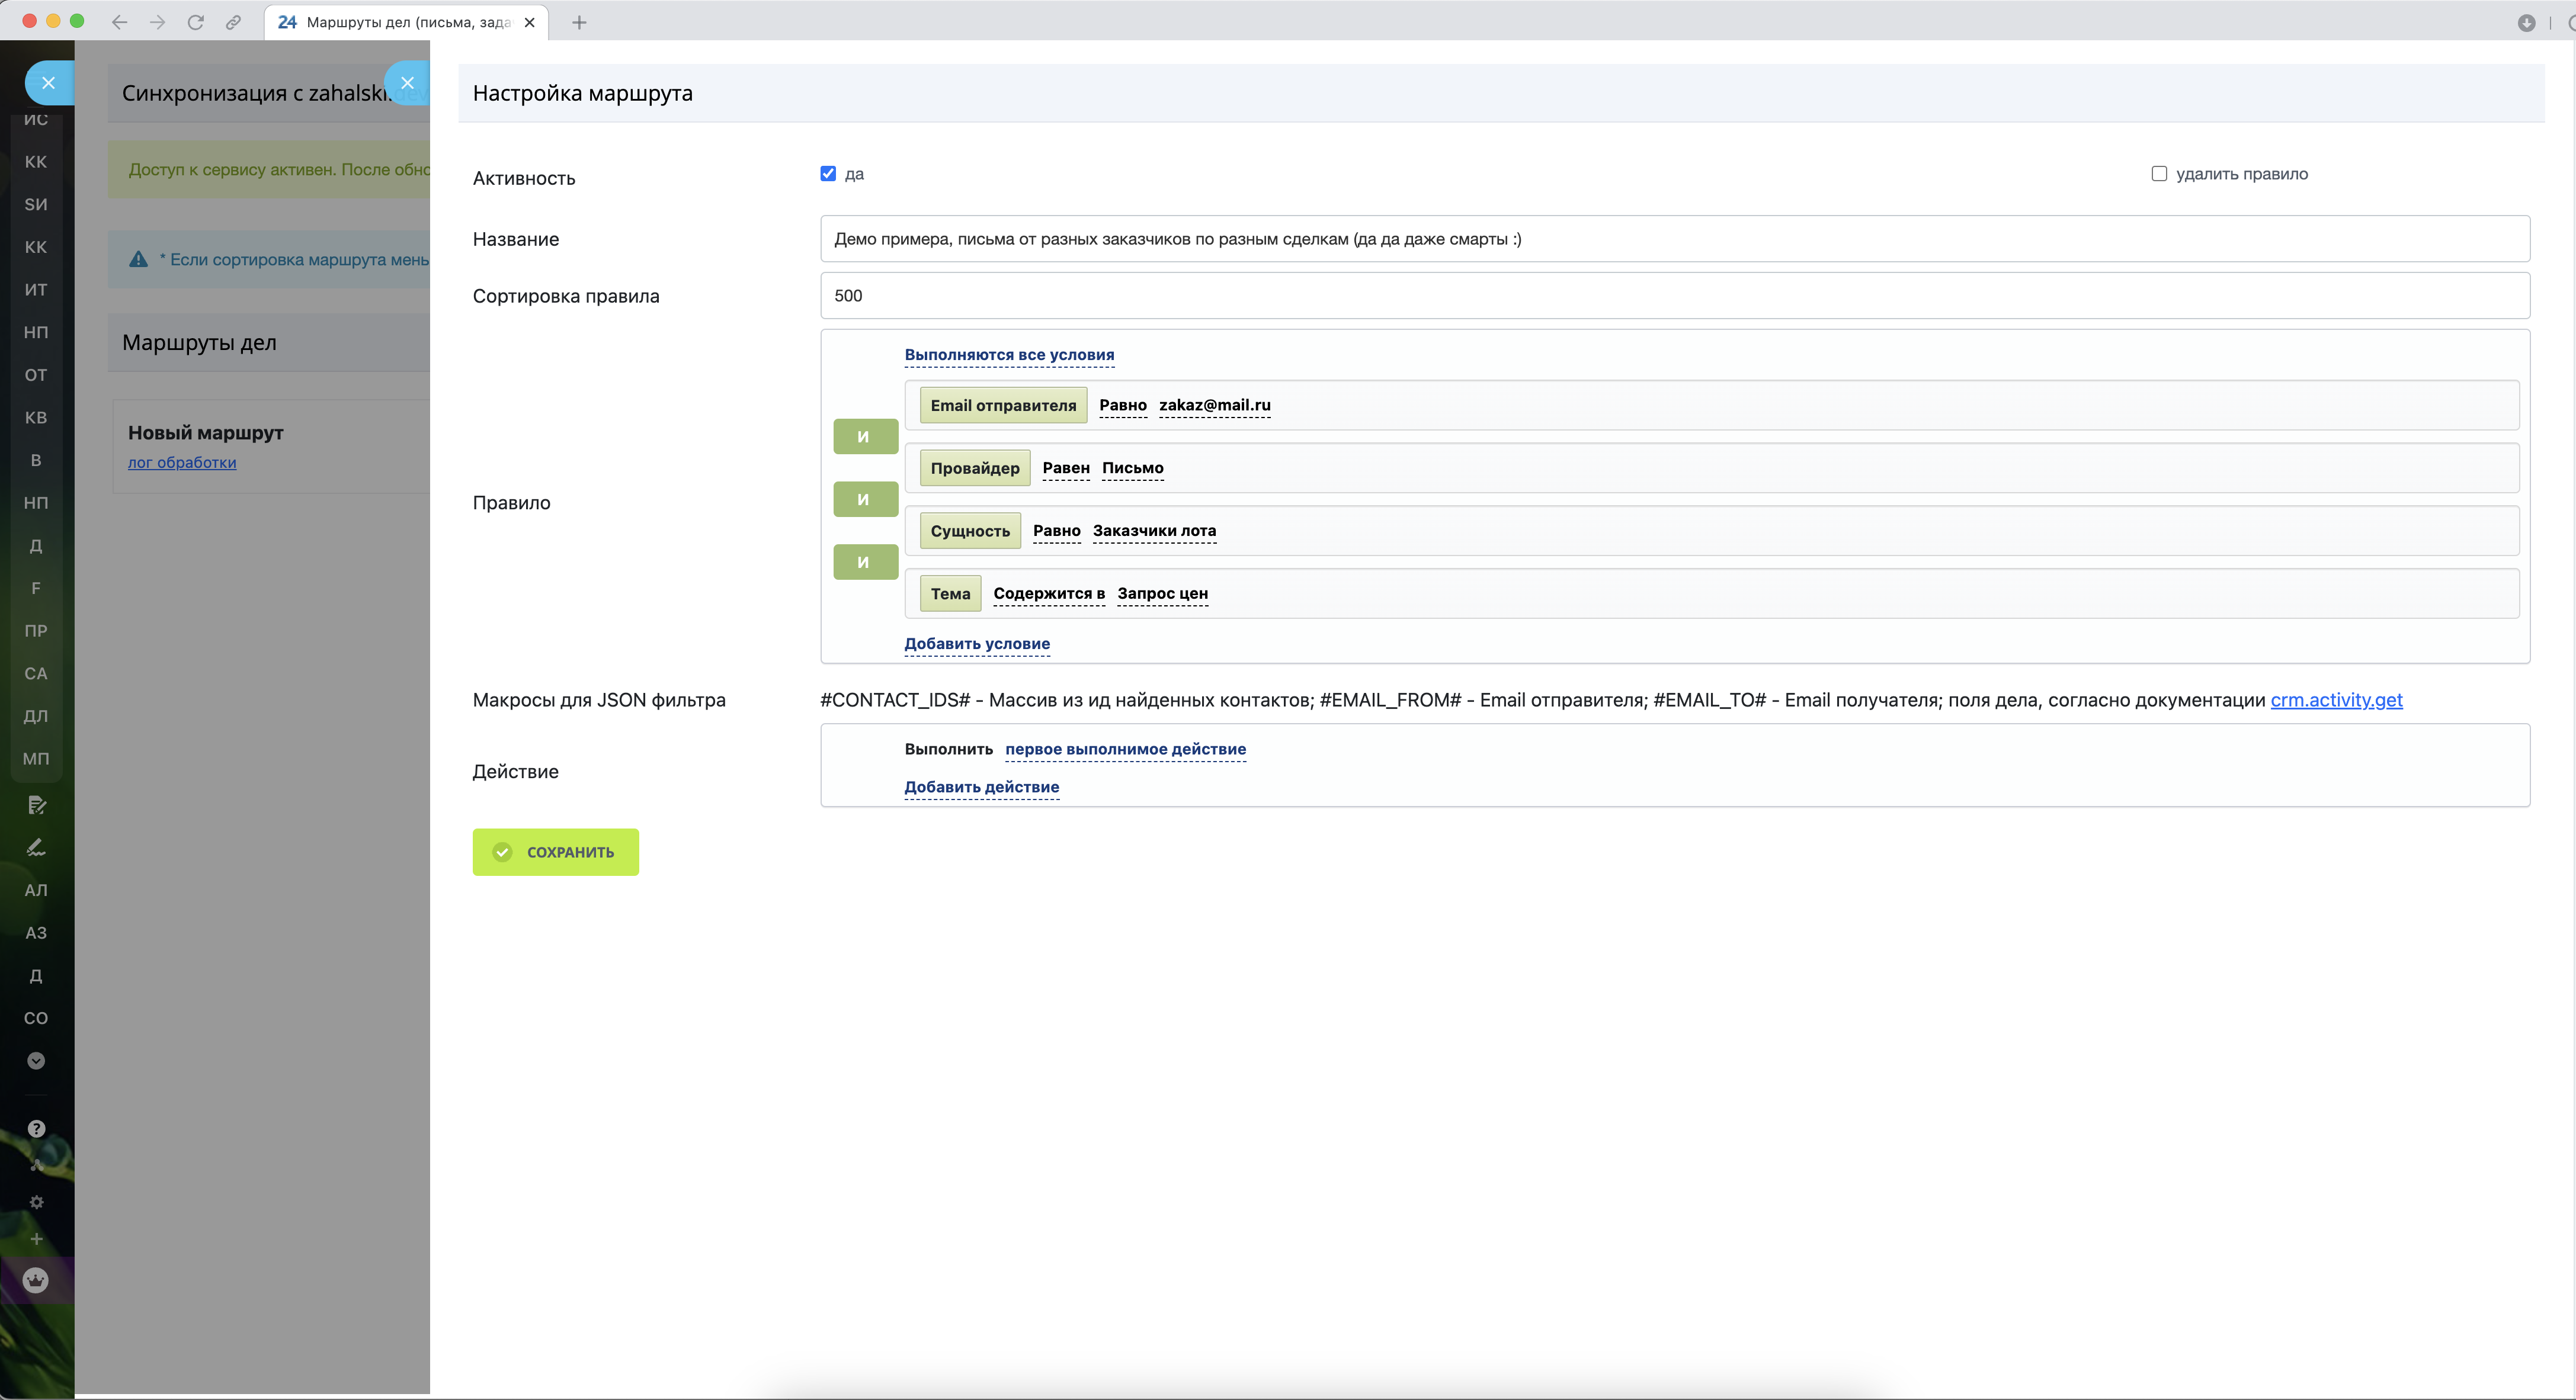
Task: Open a new browser tab with plus
Action: point(579,22)
